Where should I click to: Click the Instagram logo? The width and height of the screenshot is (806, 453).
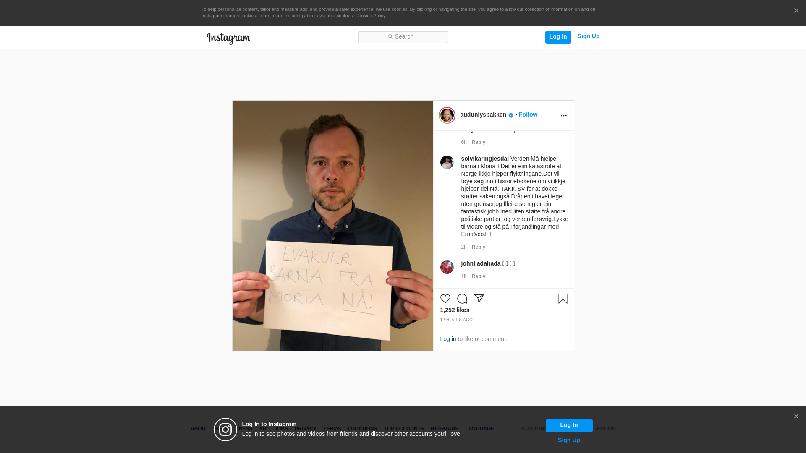228,38
